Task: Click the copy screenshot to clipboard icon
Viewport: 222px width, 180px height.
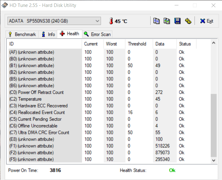Action: (x=167, y=21)
